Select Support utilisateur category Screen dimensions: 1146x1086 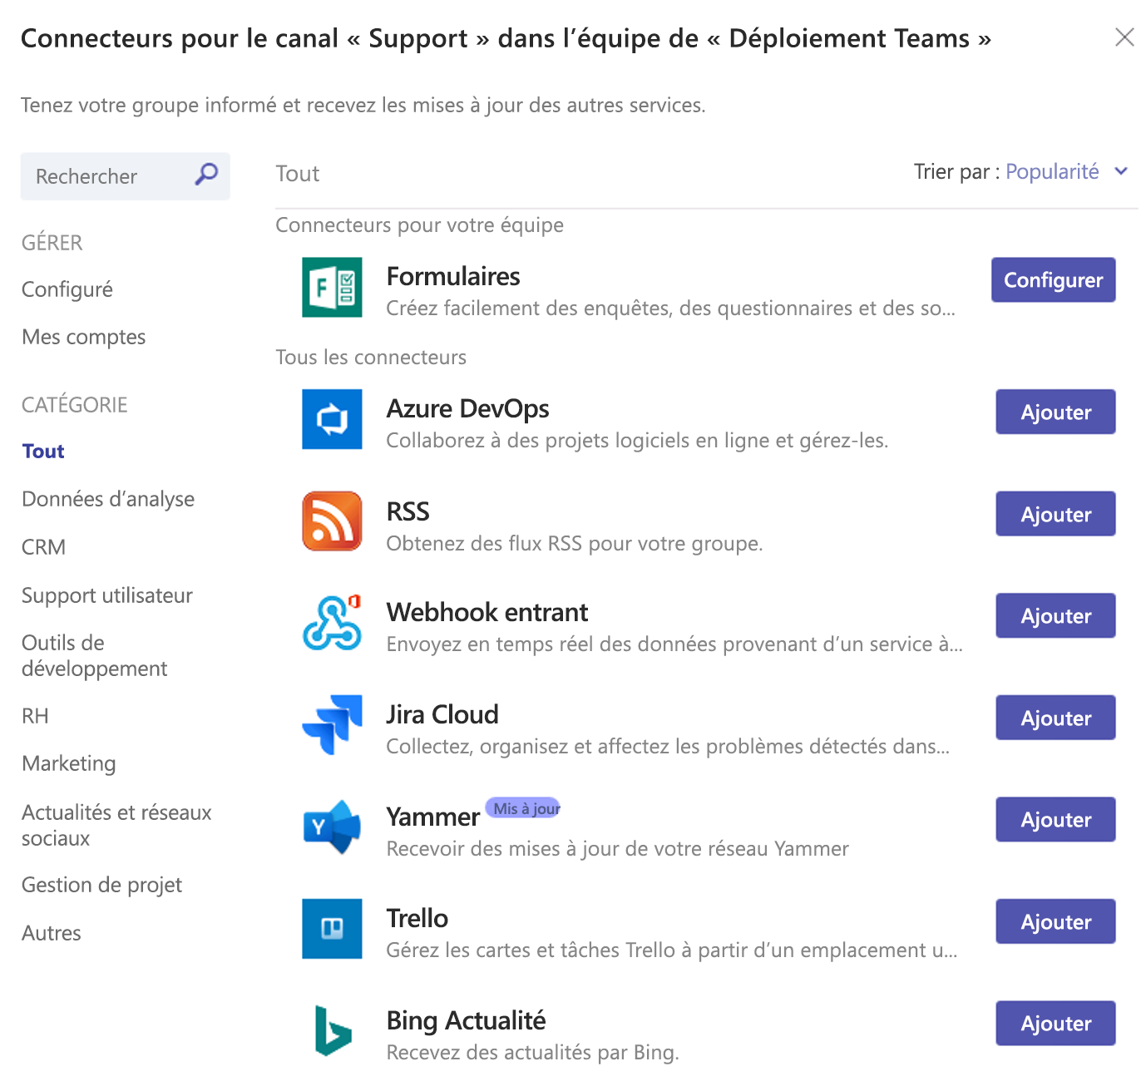tap(107, 595)
